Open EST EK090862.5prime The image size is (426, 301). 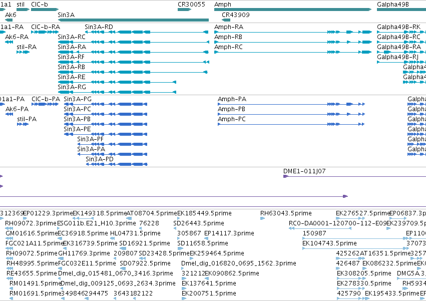(x=232, y=274)
